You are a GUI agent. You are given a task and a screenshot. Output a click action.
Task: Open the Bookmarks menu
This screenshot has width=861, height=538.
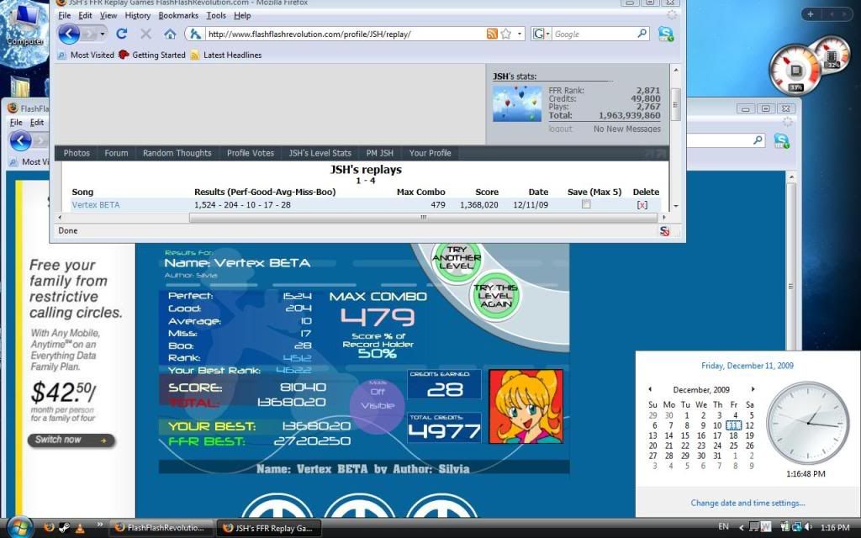pos(177,15)
